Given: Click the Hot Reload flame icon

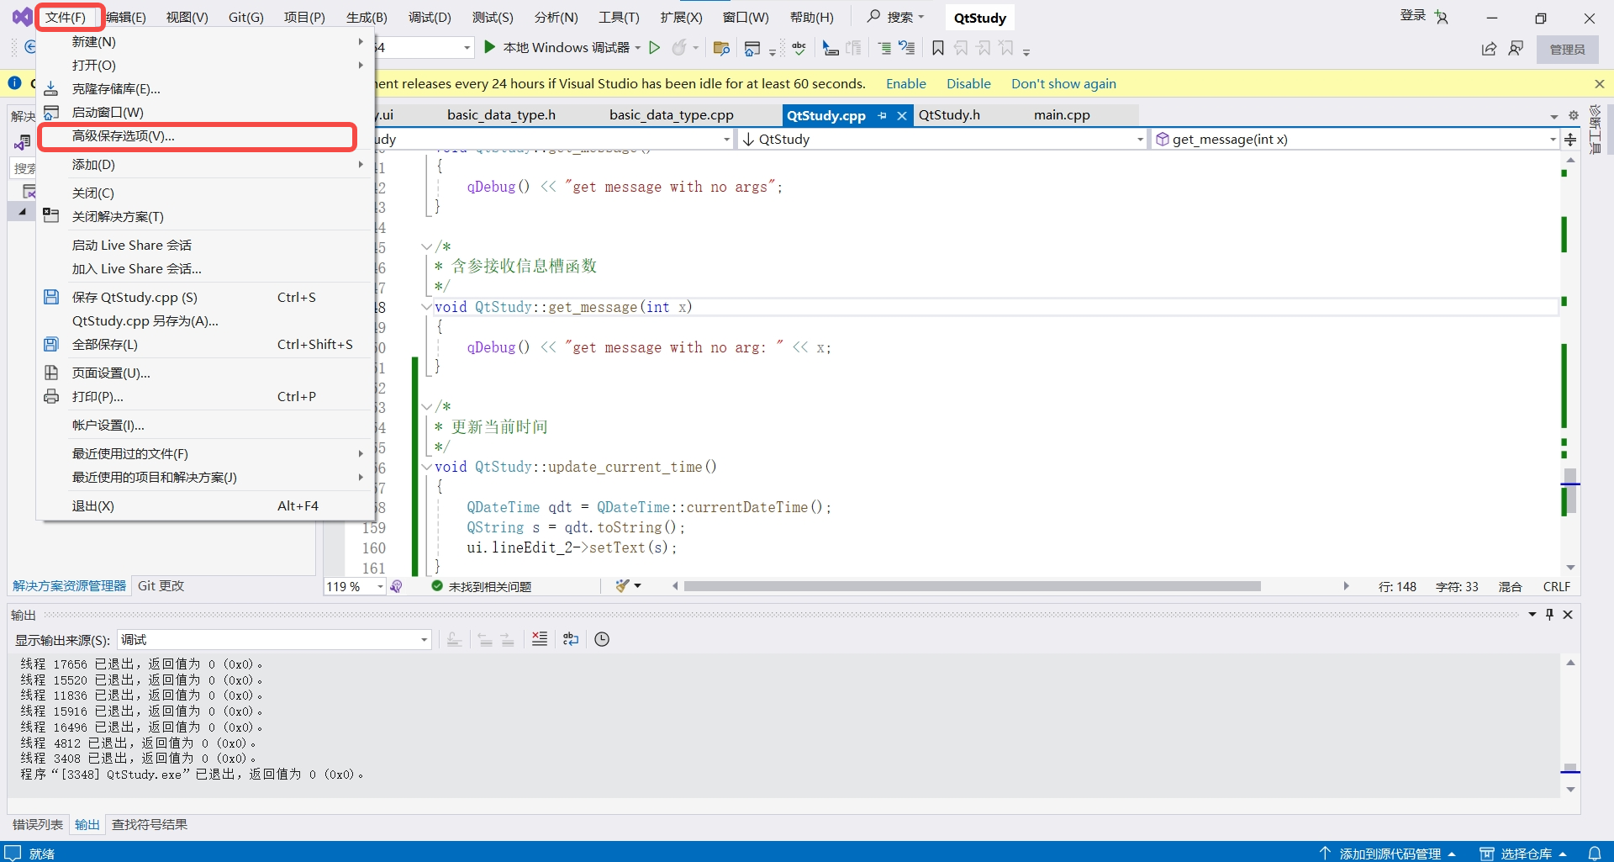Looking at the screenshot, I should [679, 48].
